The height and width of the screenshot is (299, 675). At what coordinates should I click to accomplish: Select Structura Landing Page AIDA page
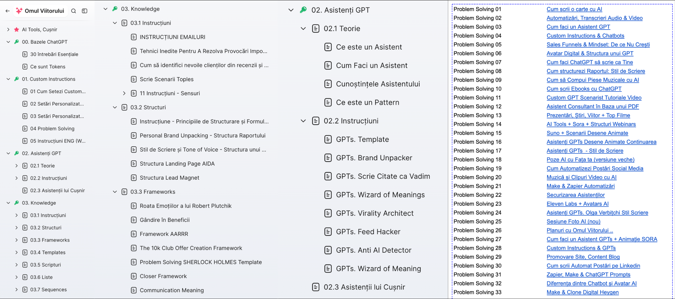point(177,164)
